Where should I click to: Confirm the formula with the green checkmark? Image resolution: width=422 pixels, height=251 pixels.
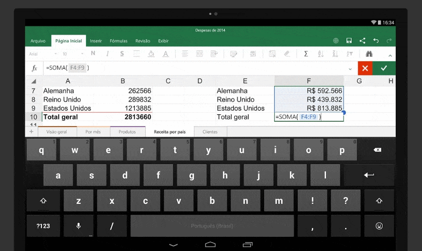384,68
